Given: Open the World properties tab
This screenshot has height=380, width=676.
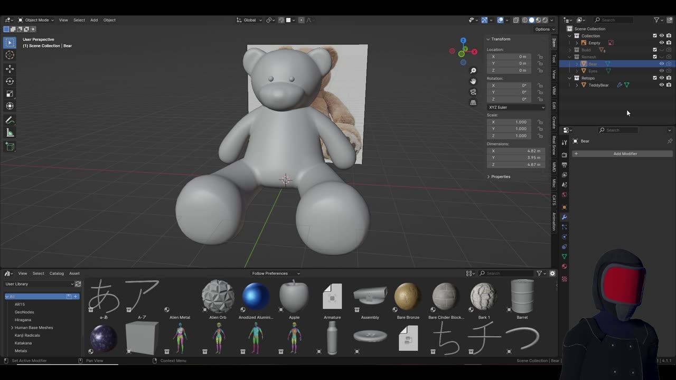Looking at the screenshot, I should (x=565, y=195).
